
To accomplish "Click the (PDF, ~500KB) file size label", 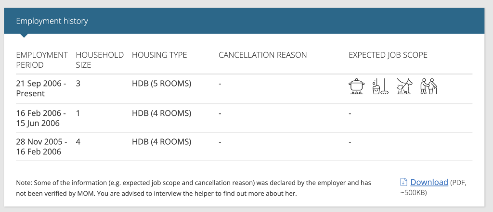I will pos(433,187).
